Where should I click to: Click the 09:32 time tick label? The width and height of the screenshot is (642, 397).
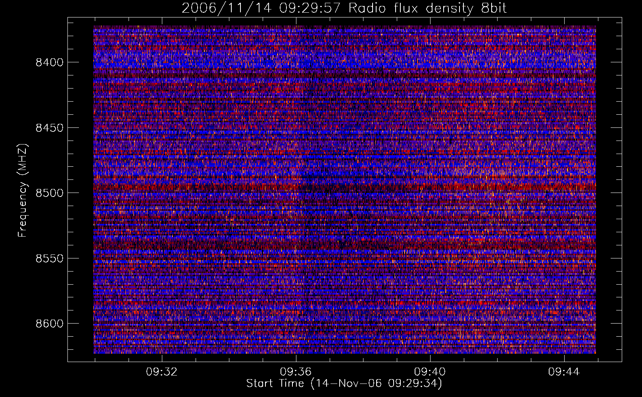162,372
